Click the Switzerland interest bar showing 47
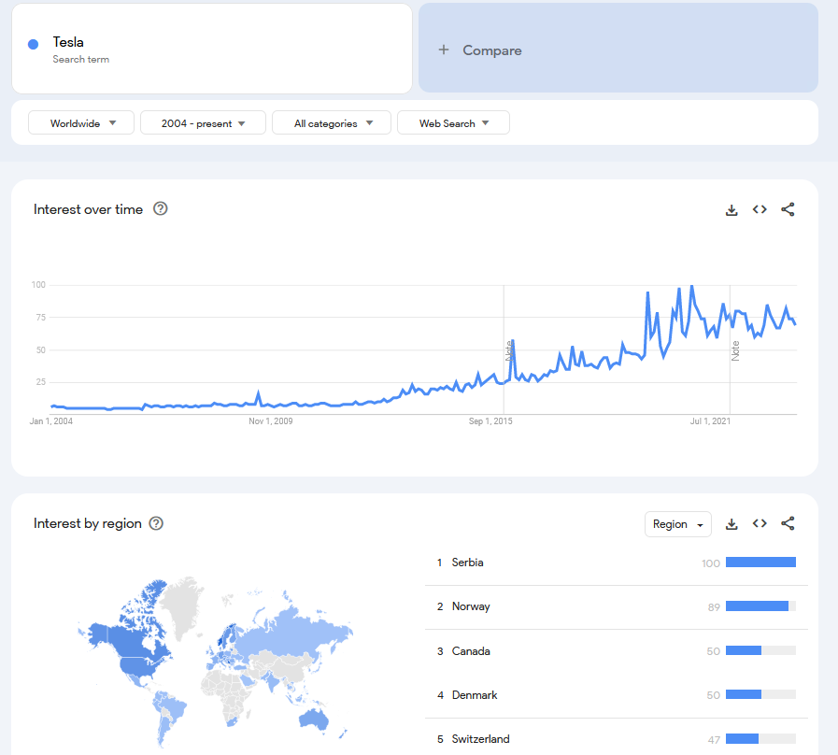 pyautogui.click(x=760, y=738)
